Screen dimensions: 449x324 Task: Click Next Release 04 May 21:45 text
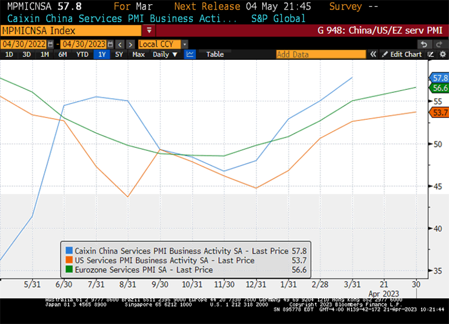coord(242,7)
